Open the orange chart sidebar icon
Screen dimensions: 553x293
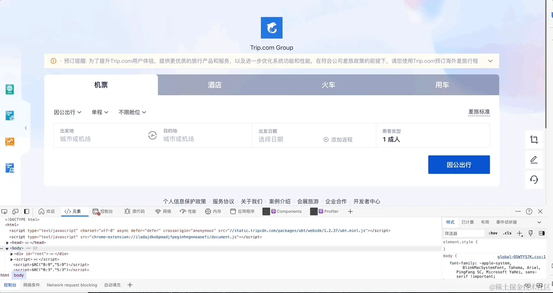[x=10, y=141]
